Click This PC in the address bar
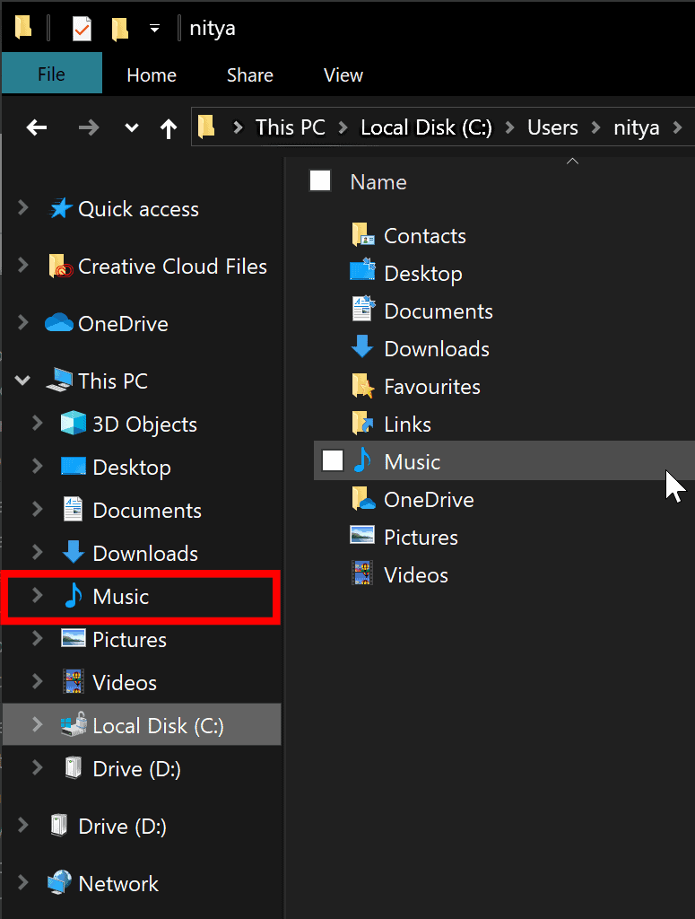Image resolution: width=695 pixels, height=919 pixels. pos(289,127)
